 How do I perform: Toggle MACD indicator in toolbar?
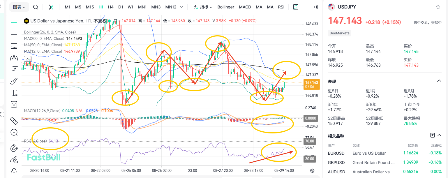click(245, 7)
